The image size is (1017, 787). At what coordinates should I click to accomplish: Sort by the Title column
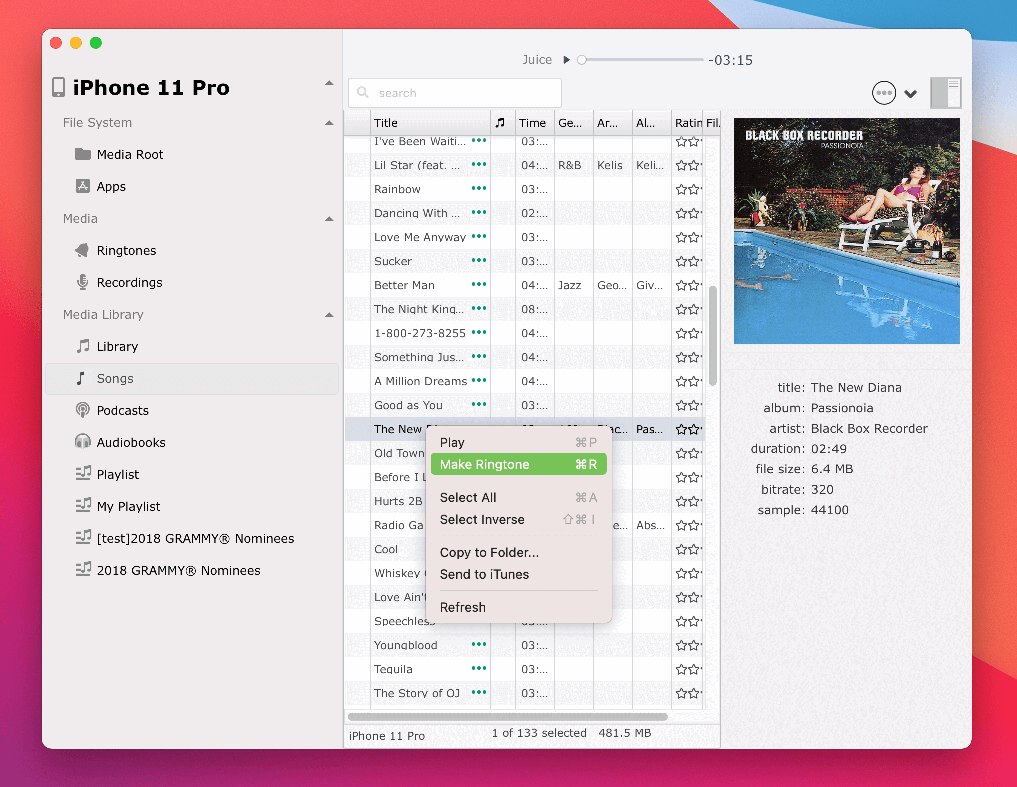431,123
